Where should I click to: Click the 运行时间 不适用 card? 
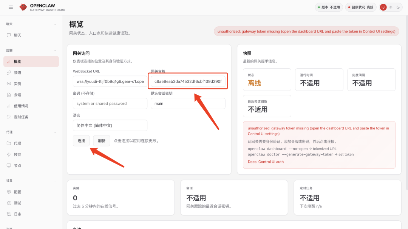[x=319, y=80]
